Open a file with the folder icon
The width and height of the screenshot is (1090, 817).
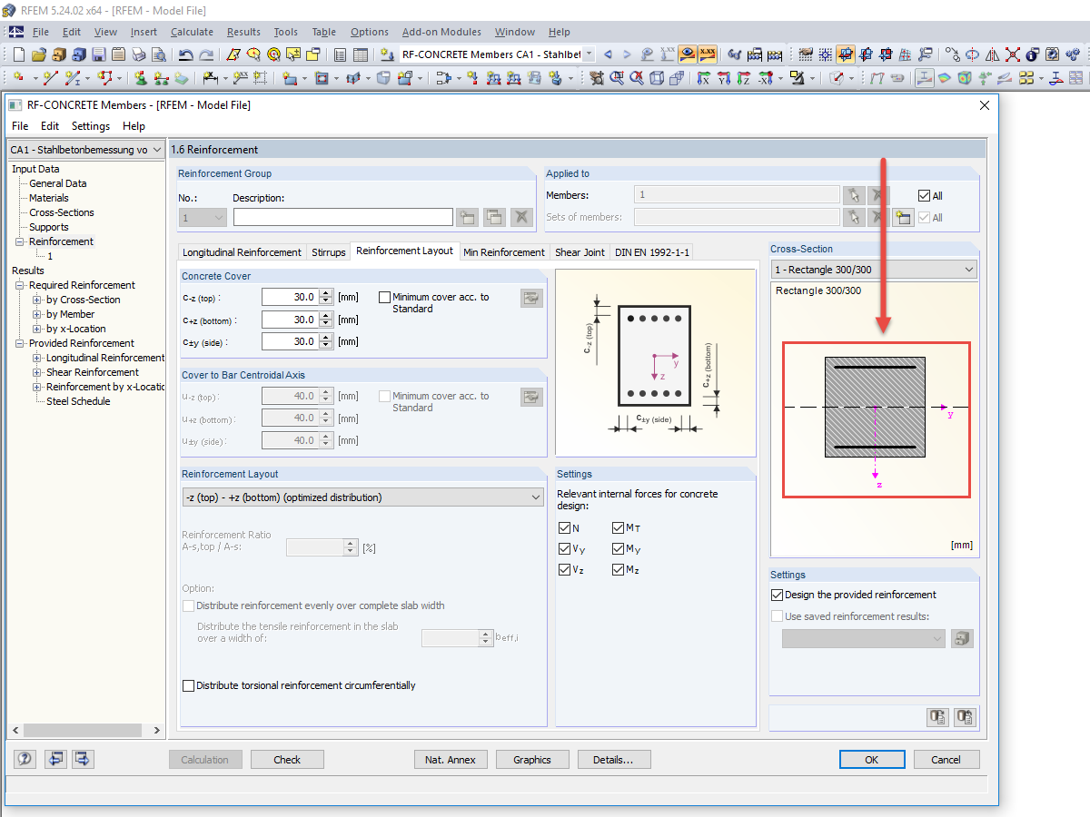tap(39, 54)
